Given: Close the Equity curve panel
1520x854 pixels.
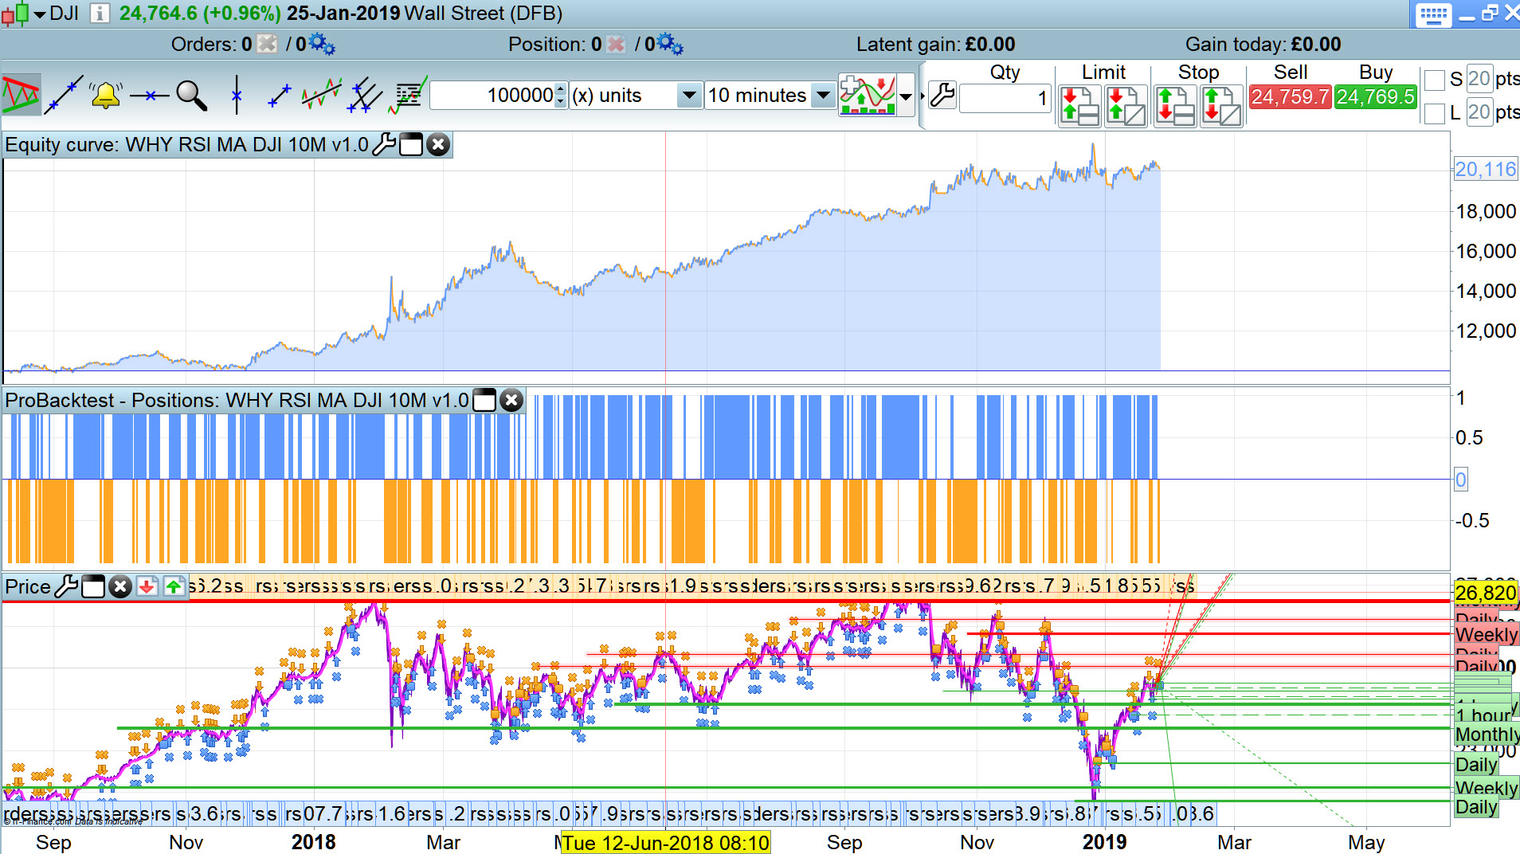Looking at the screenshot, I should [438, 145].
